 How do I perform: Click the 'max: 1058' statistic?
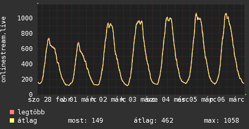coord(222,121)
